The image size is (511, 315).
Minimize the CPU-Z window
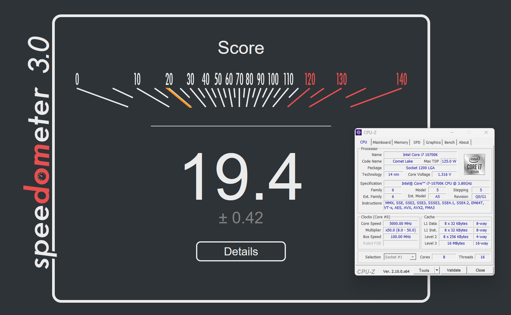[x=452, y=133]
